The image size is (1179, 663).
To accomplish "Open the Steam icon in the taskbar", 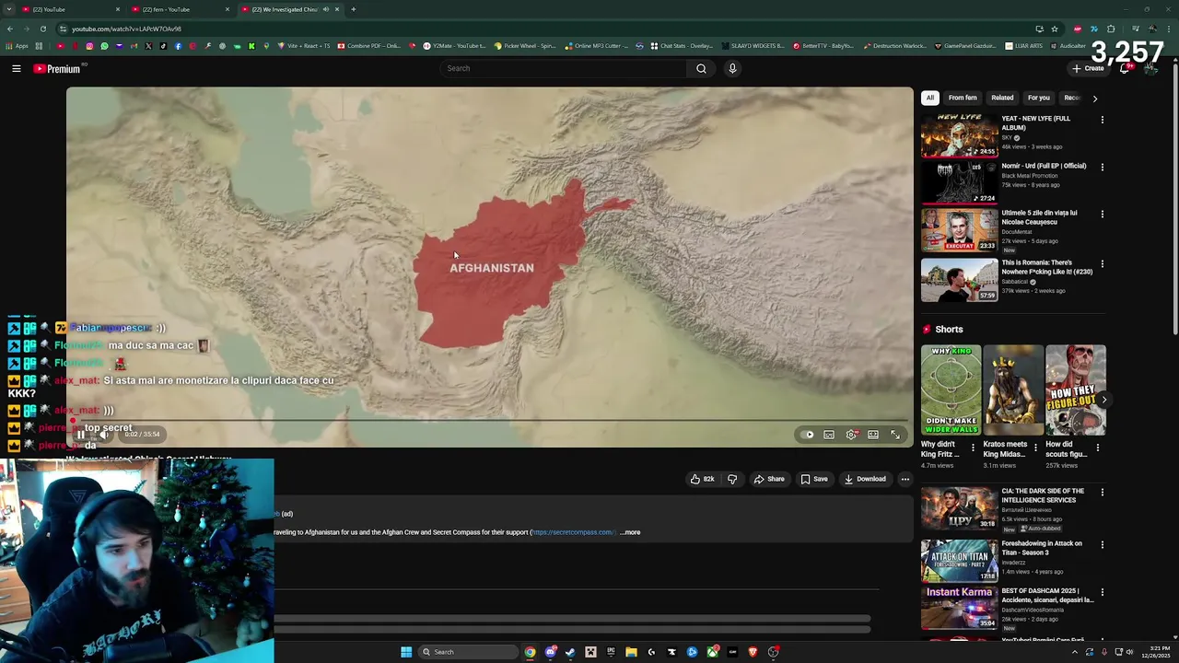I will (x=570, y=652).
